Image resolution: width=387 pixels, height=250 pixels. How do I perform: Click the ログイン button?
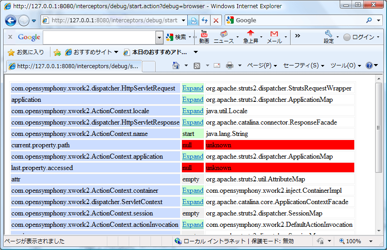point(359,37)
